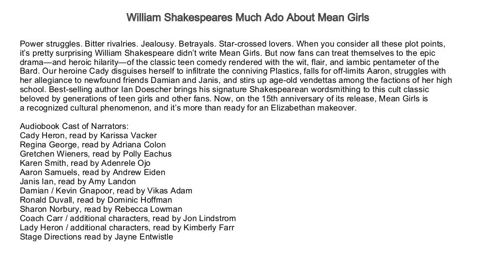Image resolution: width=496 pixels, height=271 pixels.
Task: Click the Karen Smith narrator line
Action: pyautogui.click(x=85, y=163)
